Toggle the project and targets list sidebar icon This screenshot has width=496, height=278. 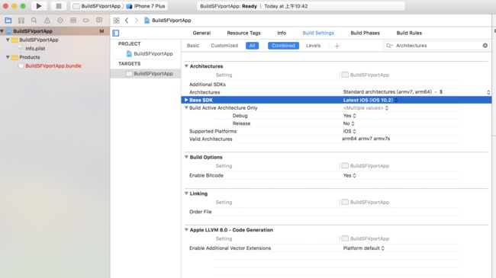point(116,34)
